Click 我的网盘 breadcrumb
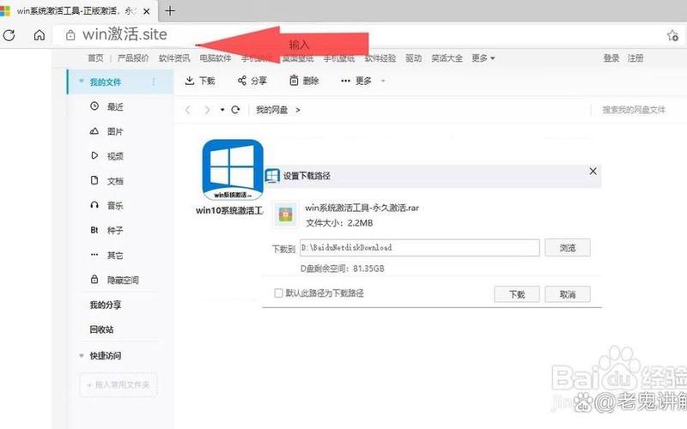Screen dimensions: 687x429 coord(271,110)
